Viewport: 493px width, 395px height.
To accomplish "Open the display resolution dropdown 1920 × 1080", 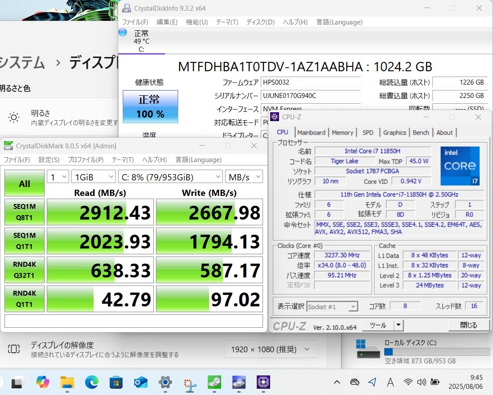I will [271, 349].
